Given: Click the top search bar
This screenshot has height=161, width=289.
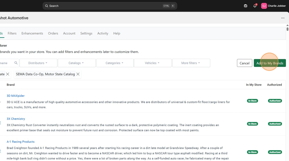Looking at the screenshot, I should click(110, 6).
